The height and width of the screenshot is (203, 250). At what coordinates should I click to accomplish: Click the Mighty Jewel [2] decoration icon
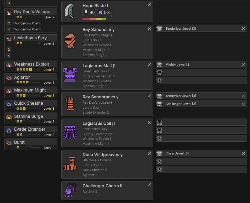click(x=159, y=65)
